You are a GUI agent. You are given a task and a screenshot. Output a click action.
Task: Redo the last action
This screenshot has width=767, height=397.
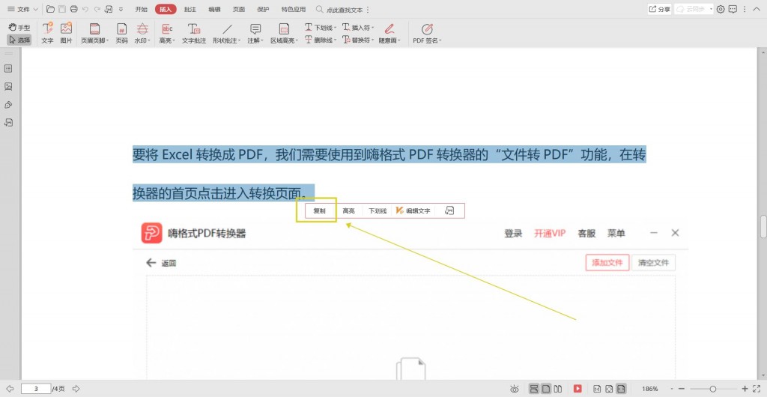97,9
